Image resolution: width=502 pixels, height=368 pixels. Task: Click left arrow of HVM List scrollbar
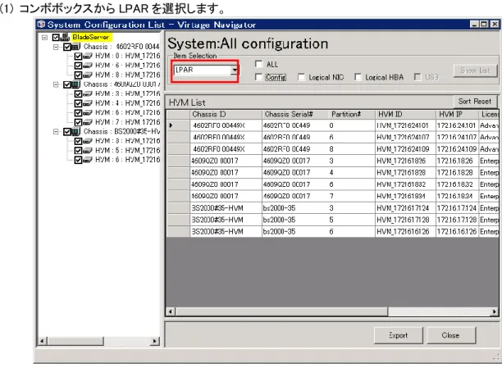(x=171, y=311)
